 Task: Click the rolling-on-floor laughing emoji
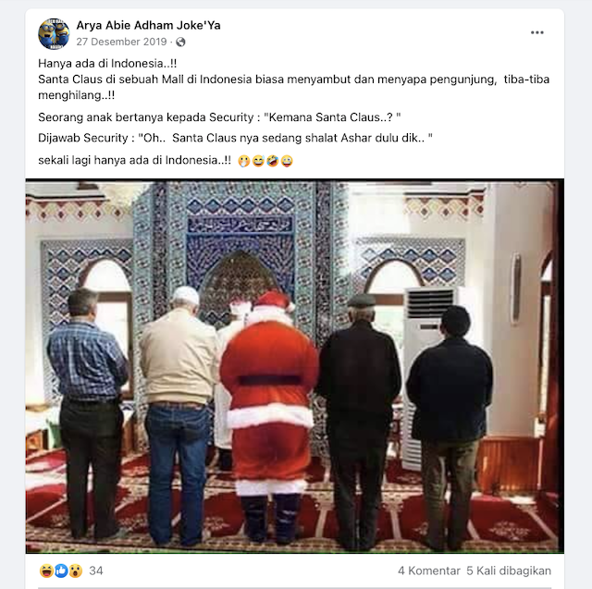pyautogui.click(x=273, y=161)
